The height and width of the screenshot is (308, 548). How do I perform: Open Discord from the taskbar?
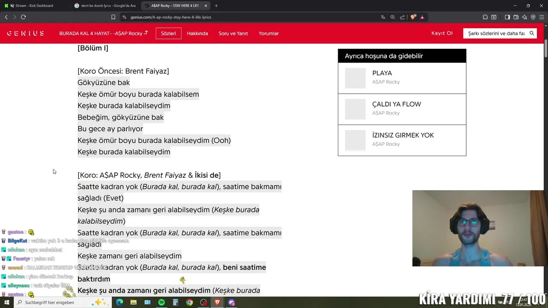pos(232,302)
